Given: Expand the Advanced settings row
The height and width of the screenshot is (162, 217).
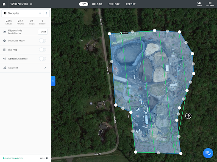Looking at the screenshot, I should pyautogui.click(x=25, y=68).
